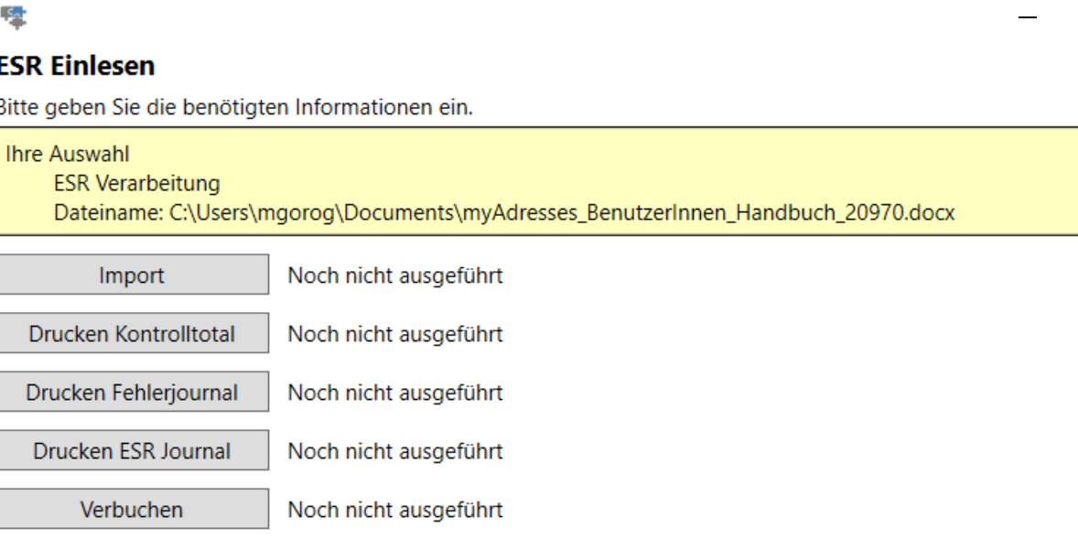The image size is (1078, 550).
Task: Click the status next to Drucken Fehlerjournal
Action: coord(394,393)
